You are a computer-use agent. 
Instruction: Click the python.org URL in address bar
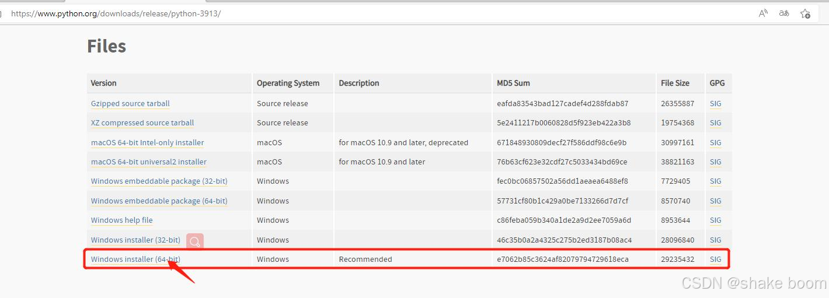click(116, 13)
